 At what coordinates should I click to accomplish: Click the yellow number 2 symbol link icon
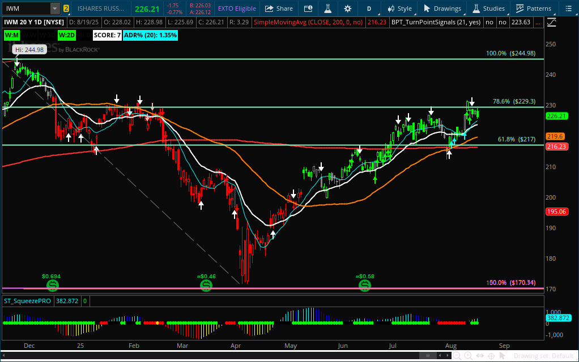pos(66,8)
